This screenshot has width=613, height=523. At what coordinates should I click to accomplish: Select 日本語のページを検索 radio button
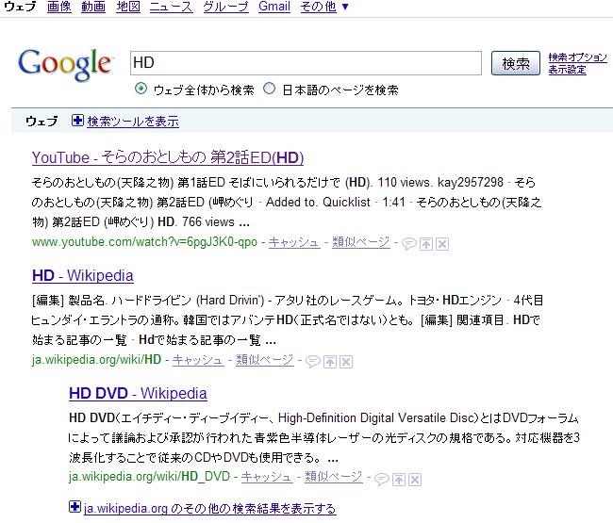[x=269, y=89]
